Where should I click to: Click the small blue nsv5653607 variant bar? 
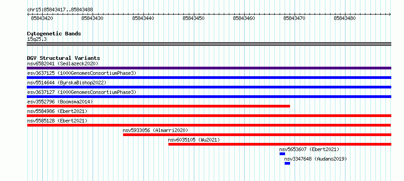282,154
